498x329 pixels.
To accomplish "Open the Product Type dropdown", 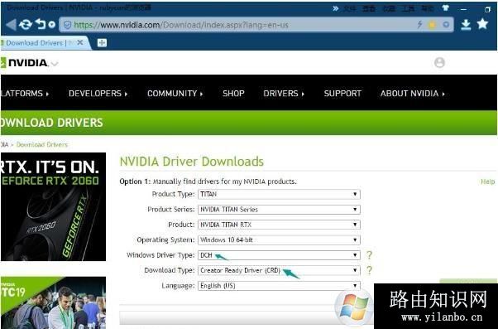I will (x=279, y=194).
